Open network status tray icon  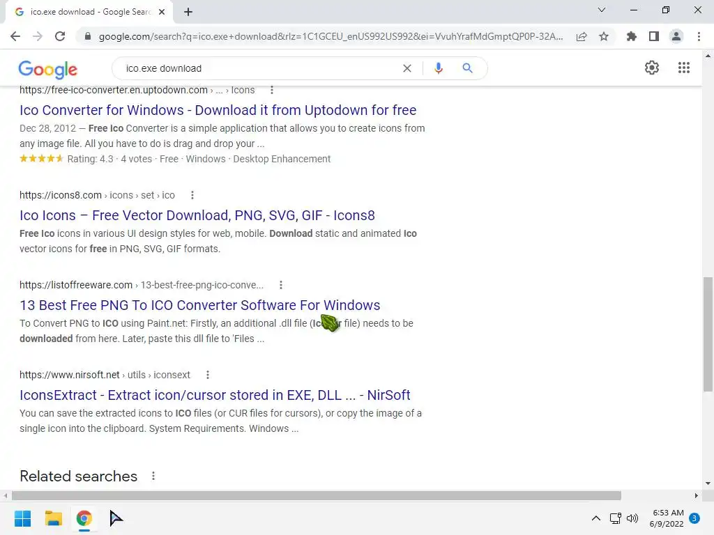[616, 518]
